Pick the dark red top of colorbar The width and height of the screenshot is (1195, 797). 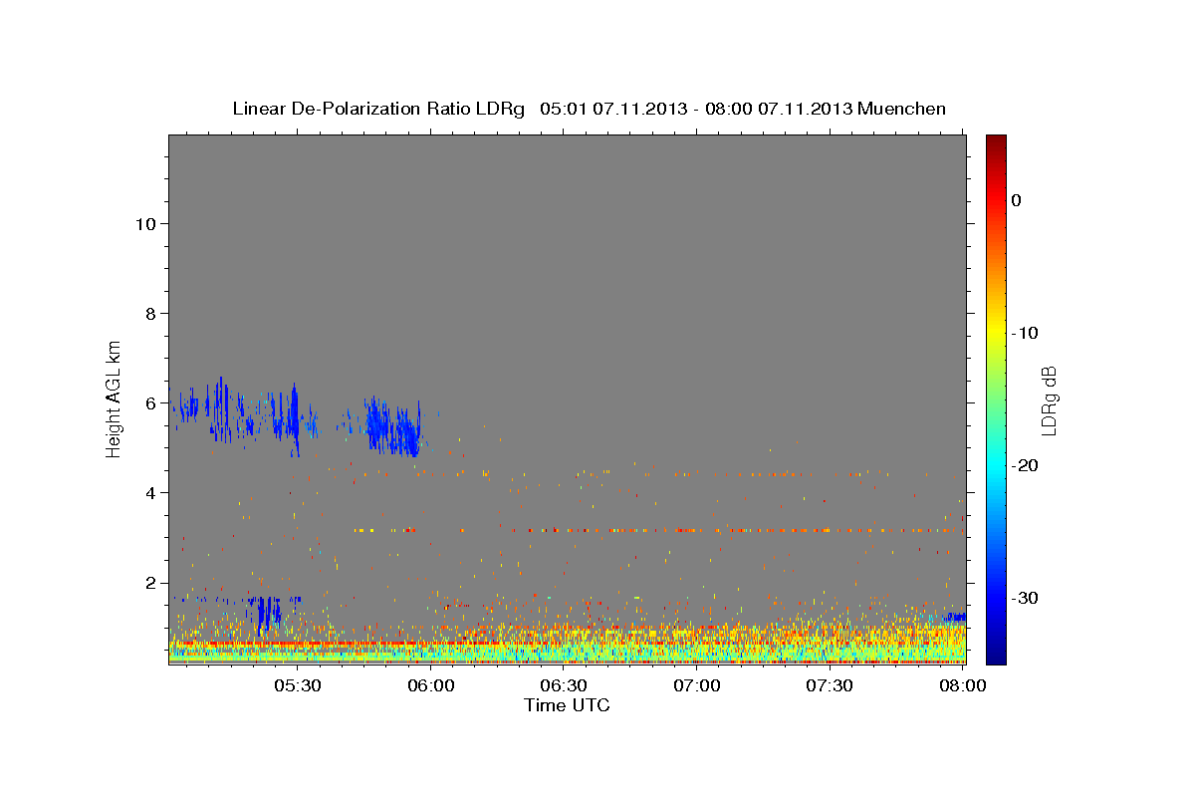996,141
